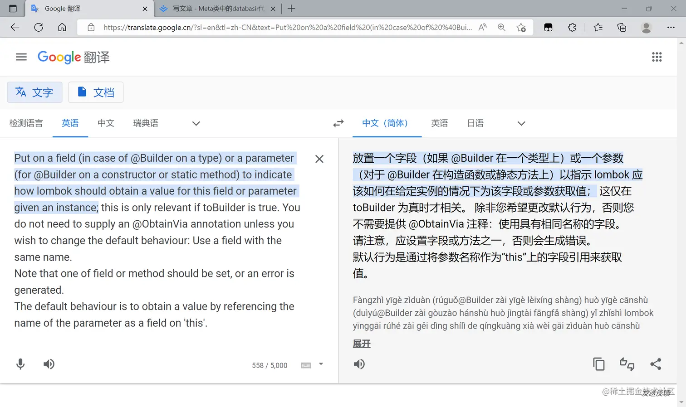Click the 发送反馈 feedback link

656,393
